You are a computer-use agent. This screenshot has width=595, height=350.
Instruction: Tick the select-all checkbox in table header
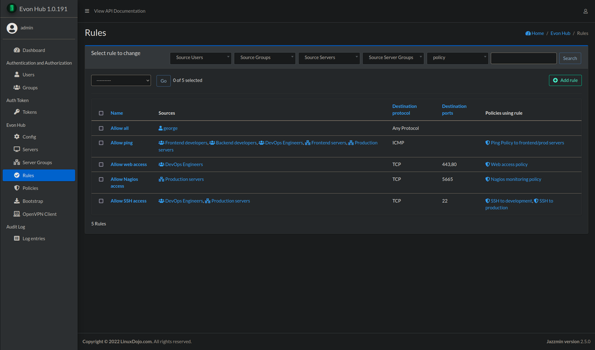pyautogui.click(x=101, y=113)
